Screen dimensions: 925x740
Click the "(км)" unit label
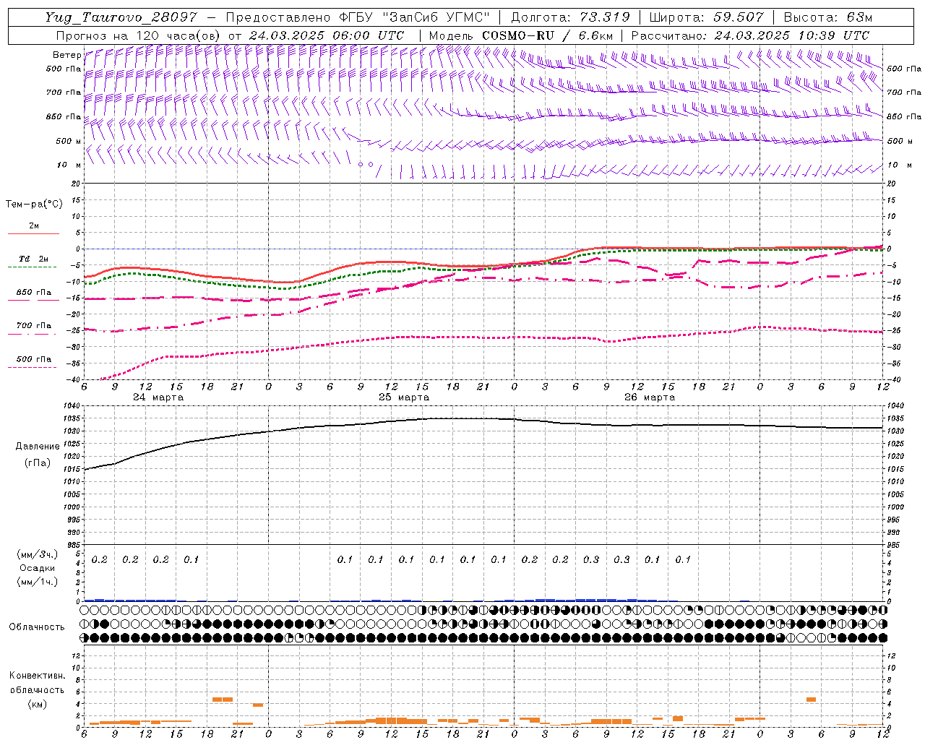(x=37, y=704)
